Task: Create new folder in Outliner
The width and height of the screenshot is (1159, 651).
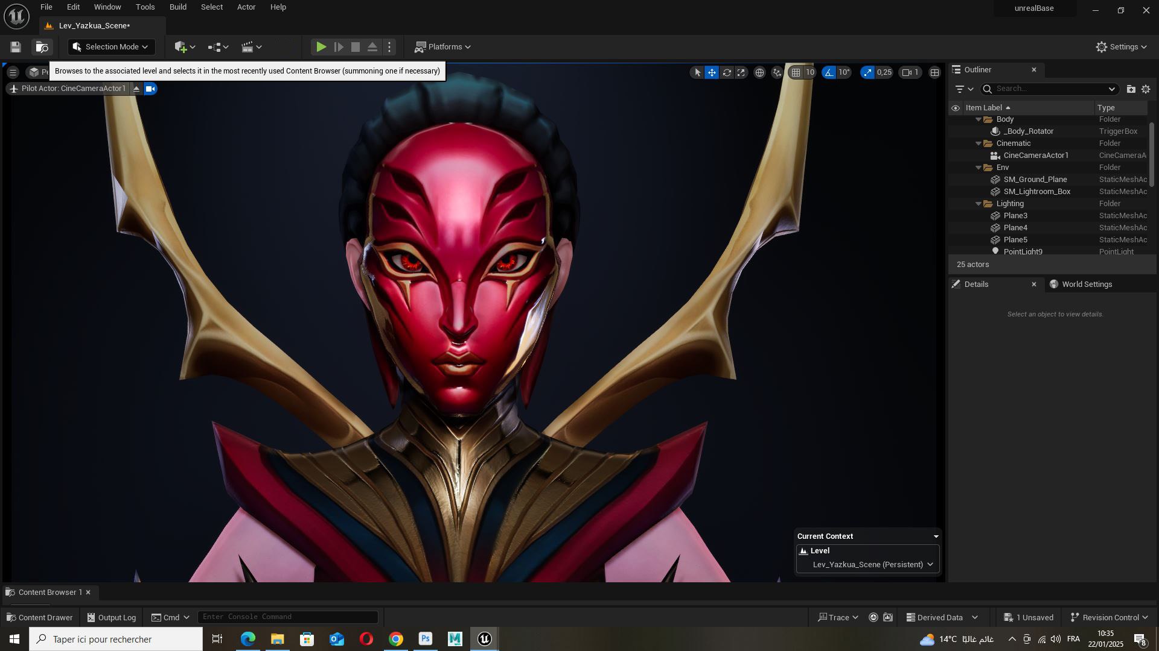Action: [1131, 89]
